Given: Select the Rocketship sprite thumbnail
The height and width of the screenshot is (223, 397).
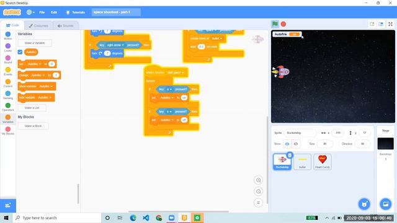Looking at the screenshot, I should [282, 162].
